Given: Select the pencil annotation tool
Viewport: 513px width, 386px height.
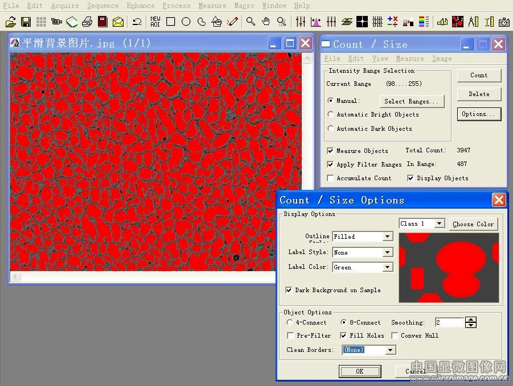Looking at the screenshot, I should coord(232,22).
